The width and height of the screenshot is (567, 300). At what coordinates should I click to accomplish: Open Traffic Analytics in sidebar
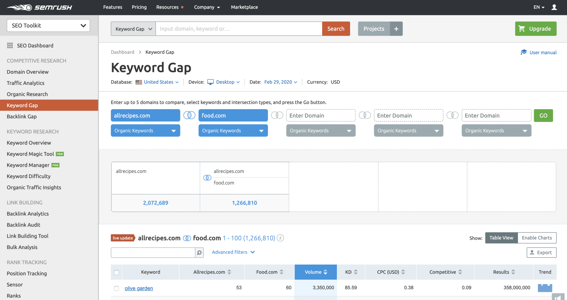(x=26, y=83)
